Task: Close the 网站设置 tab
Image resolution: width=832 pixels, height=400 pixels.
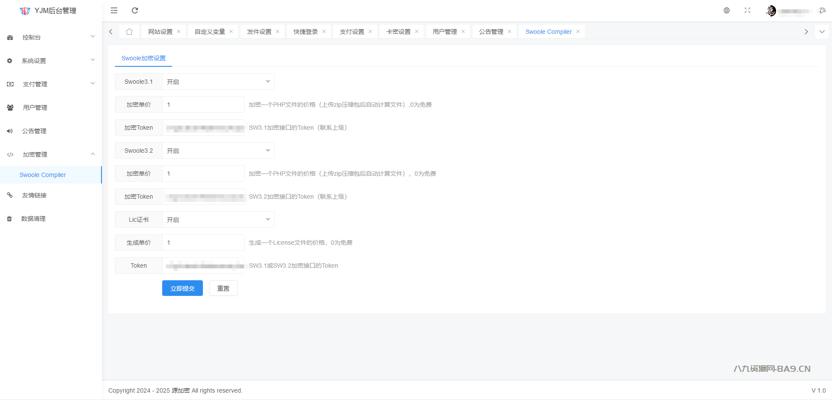Action: [179, 32]
